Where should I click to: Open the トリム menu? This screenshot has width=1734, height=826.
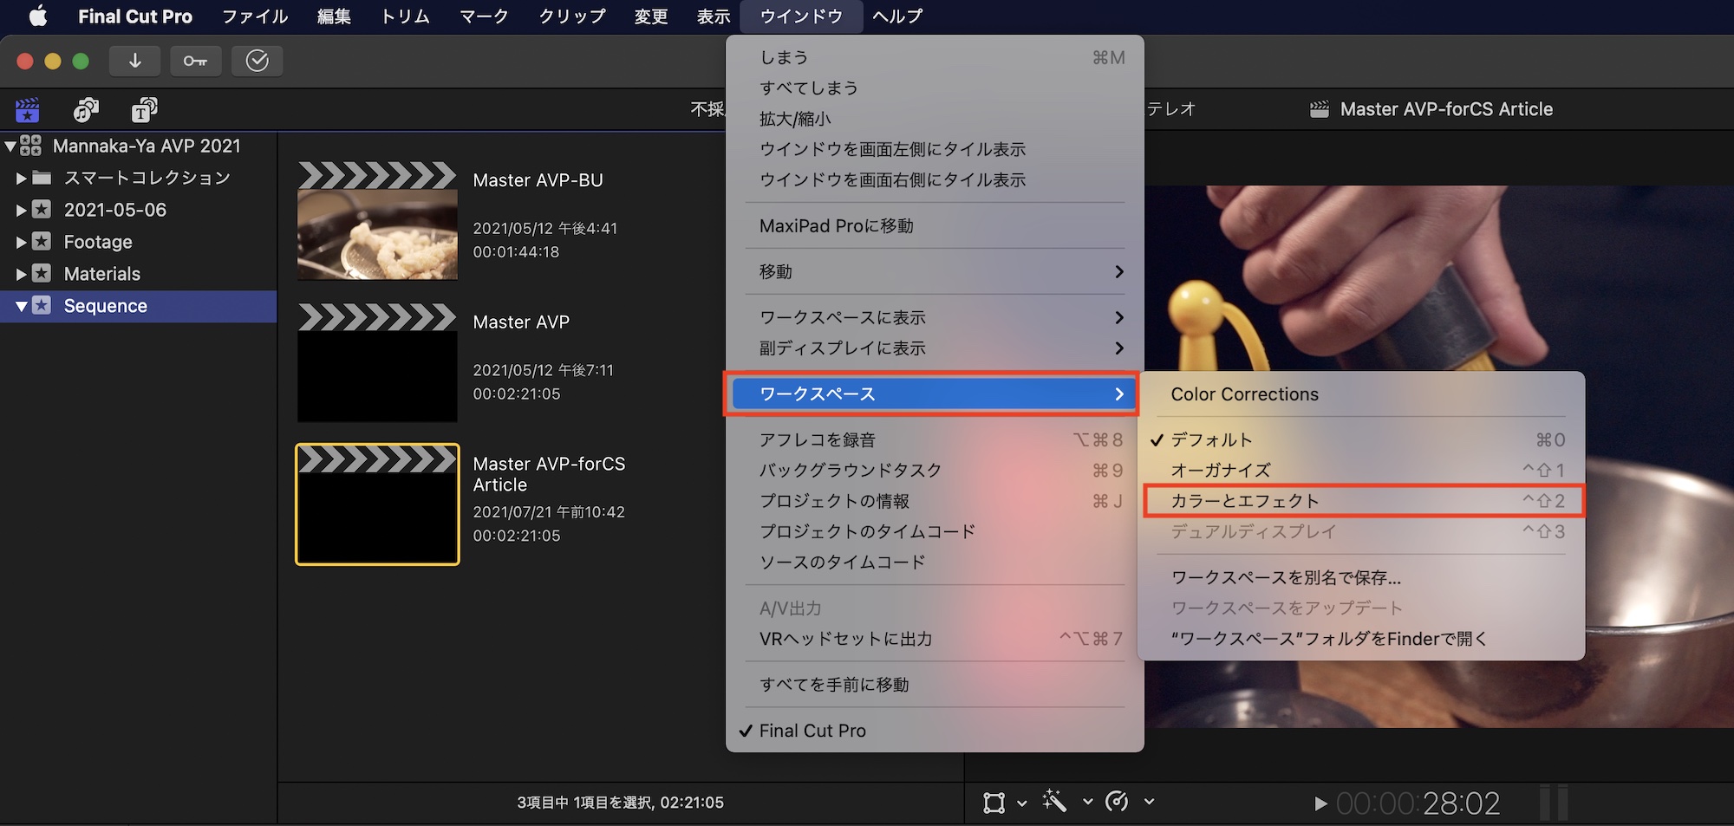[405, 16]
